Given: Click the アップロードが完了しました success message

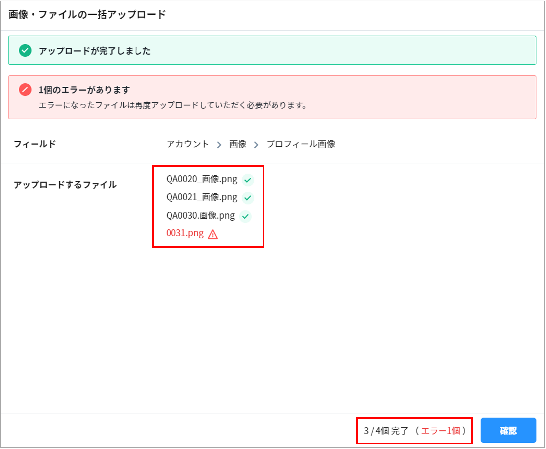Looking at the screenshot, I should click(x=95, y=51).
